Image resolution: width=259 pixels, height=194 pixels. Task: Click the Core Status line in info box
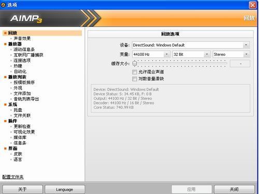point(113,107)
